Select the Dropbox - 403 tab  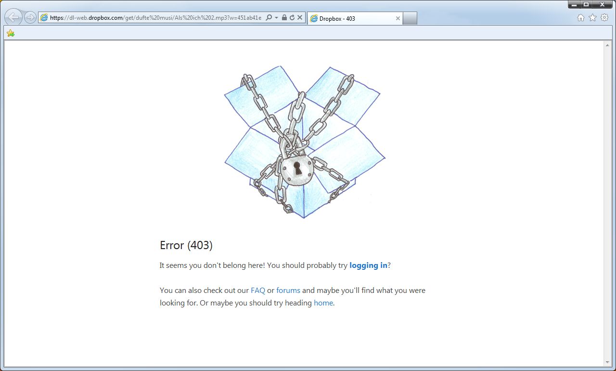[x=355, y=18]
